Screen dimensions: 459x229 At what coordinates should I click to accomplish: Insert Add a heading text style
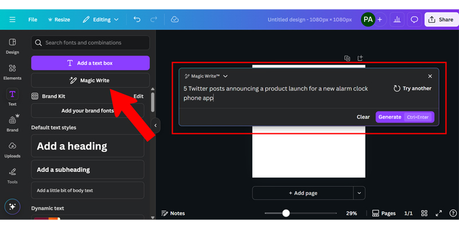pyautogui.click(x=88, y=146)
